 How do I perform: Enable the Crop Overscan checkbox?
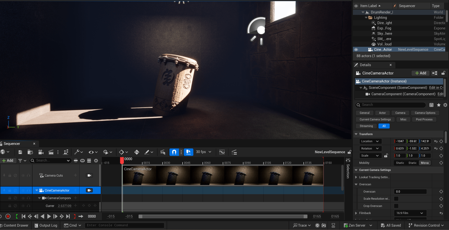coord(396,206)
